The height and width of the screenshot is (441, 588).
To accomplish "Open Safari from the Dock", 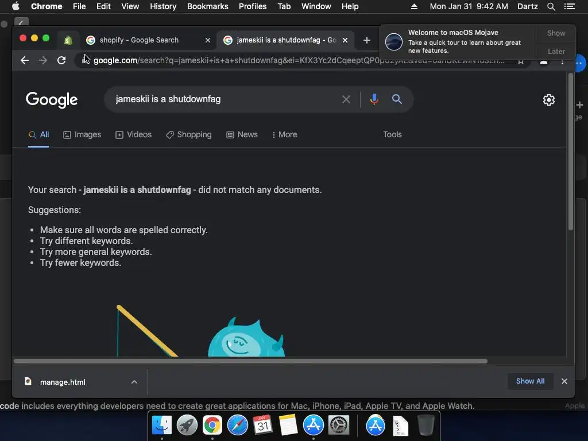I will click(x=238, y=425).
